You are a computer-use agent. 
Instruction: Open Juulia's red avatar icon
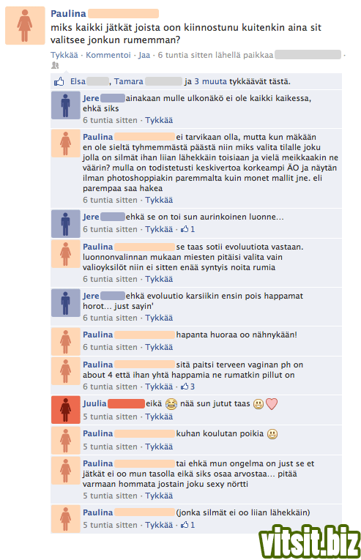point(65,410)
